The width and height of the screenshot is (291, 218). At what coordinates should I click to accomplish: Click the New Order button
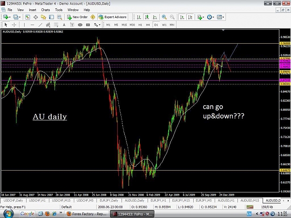(77, 17)
